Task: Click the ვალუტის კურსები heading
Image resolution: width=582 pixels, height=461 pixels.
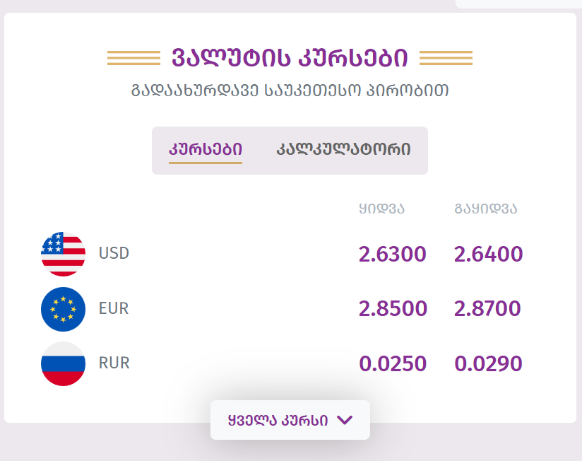Action: tap(290, 57)
